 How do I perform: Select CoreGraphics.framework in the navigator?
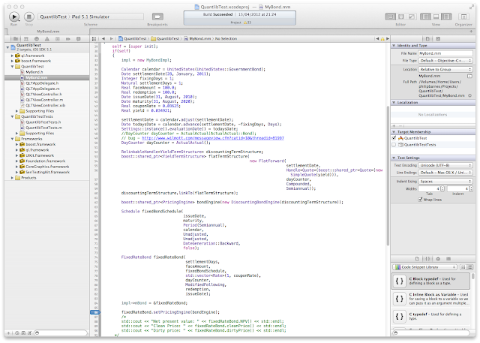[47, 167]
